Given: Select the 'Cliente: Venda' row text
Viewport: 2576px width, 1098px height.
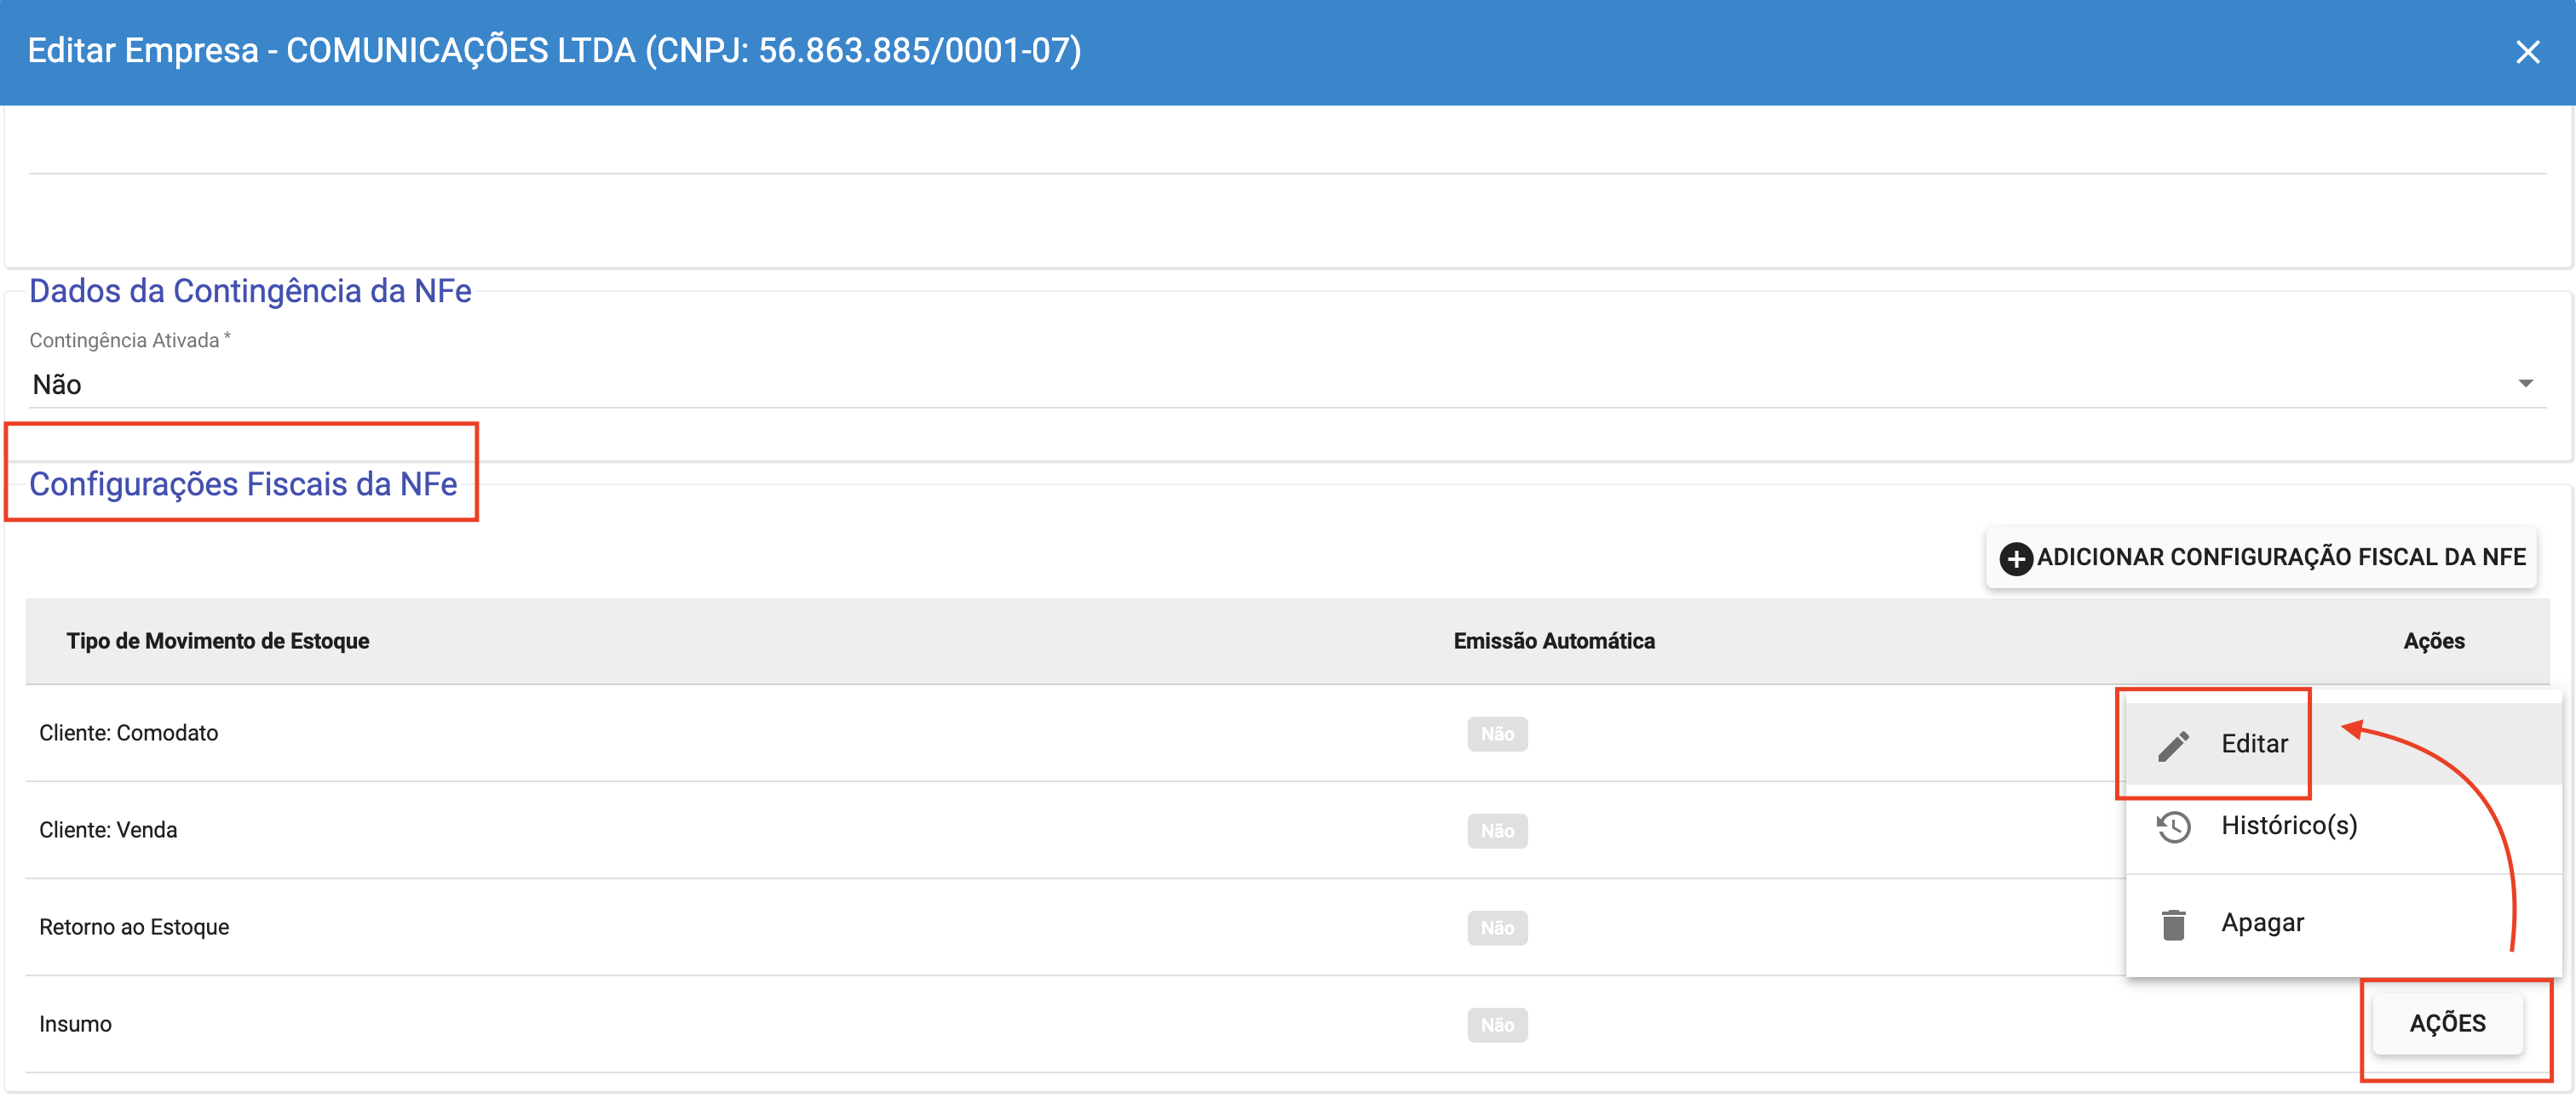Looking at the screenshot, I should (x=108, y=830).
